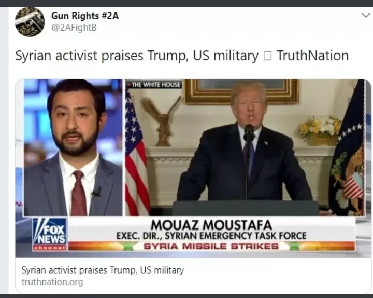Click the Fox News channel logo
The image size is (373, 298).
tap(50, 234)
